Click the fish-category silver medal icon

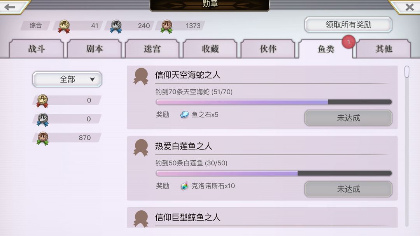point(42,120)
